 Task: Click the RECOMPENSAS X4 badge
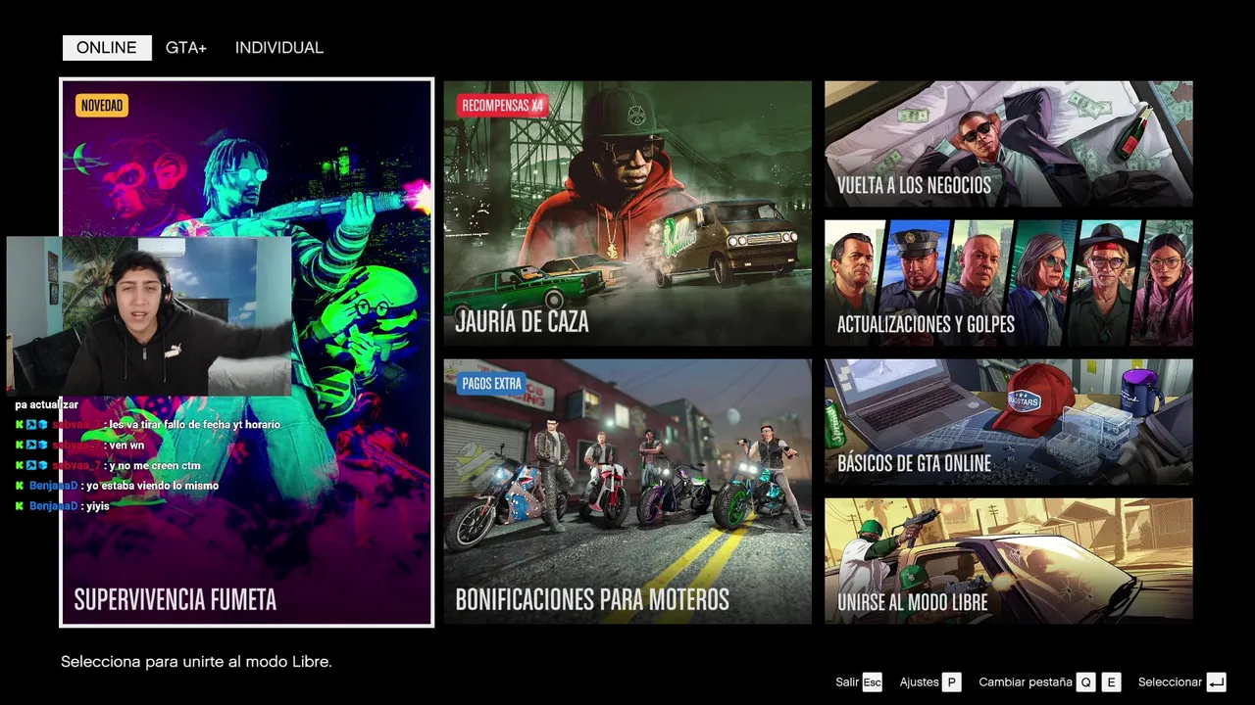point(502,106)
